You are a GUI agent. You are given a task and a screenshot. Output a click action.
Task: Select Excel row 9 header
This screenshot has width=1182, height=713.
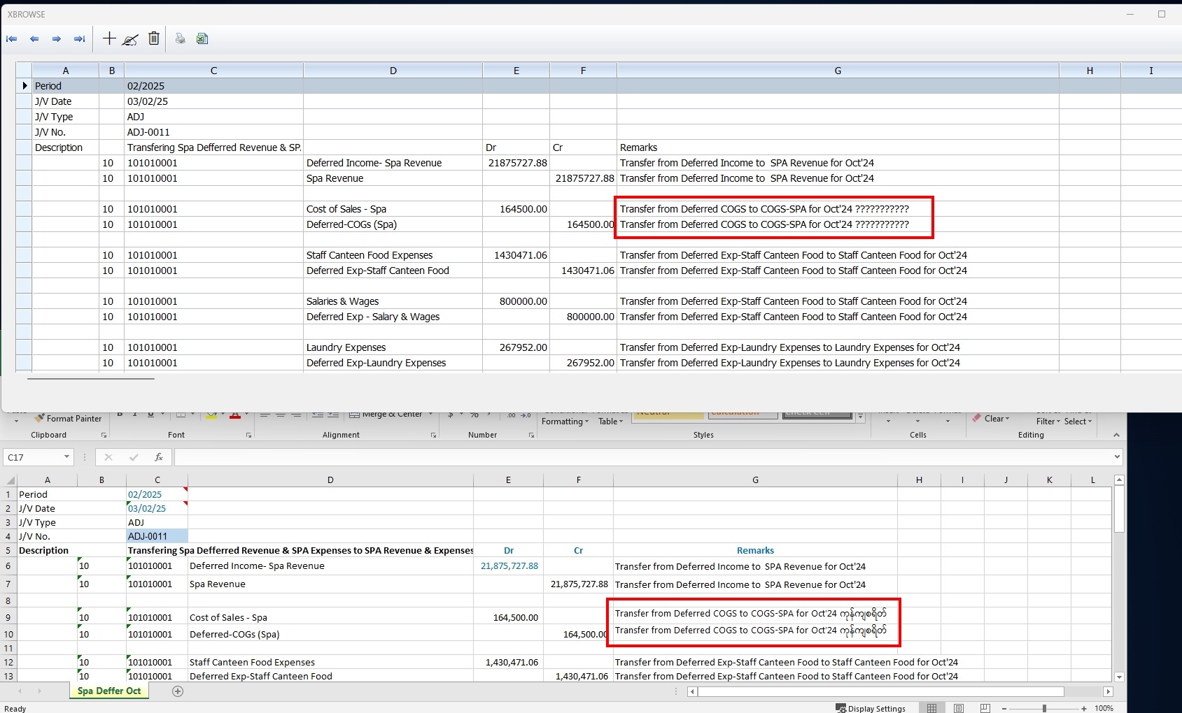coord(8,617)
